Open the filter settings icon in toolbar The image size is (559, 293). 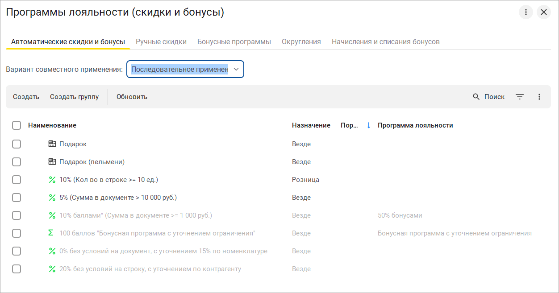[520, 97]
